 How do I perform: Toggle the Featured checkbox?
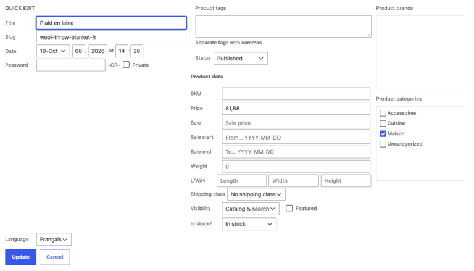[289, 208]
